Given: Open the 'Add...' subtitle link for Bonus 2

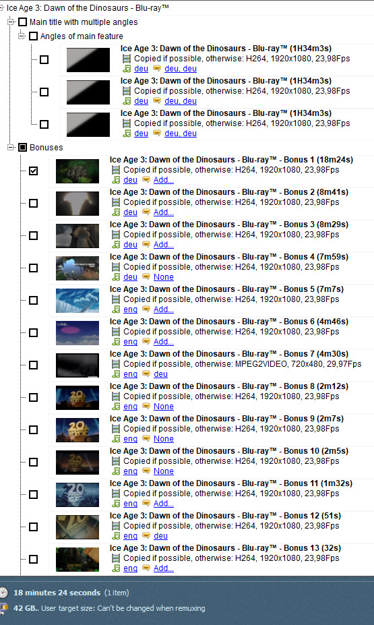Looking at the screenshot, I should 164,212.
